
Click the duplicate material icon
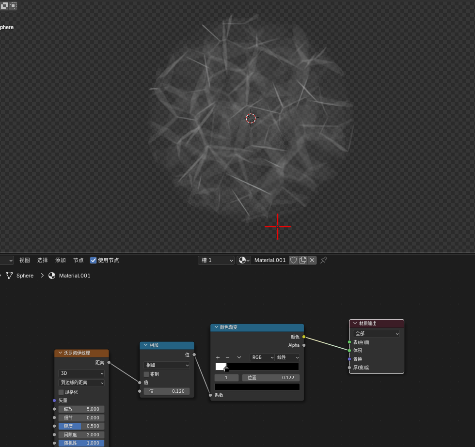pyautogui.click(x=302, y=260)
